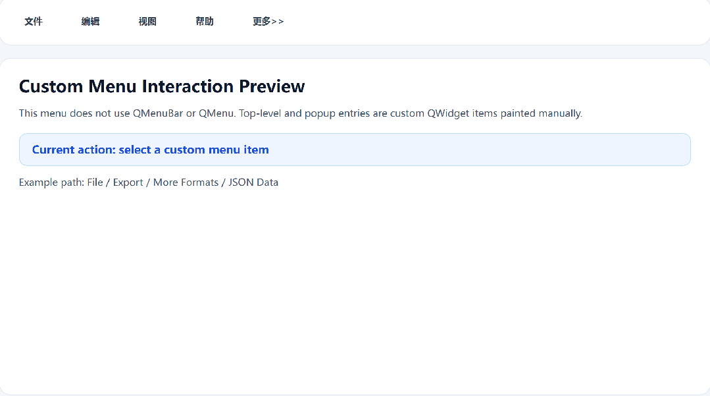710x396 pixels.
Task: Open the 编辑 menu
Action: (90, 22)
